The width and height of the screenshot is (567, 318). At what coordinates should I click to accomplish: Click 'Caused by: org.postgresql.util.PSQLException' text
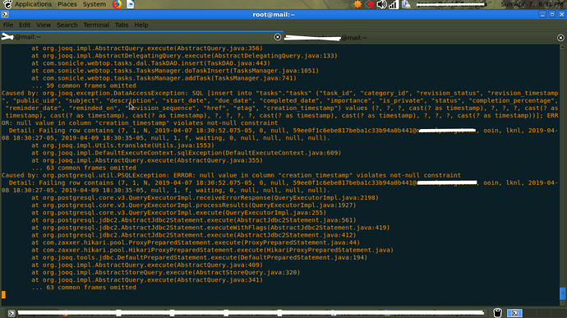85,175
